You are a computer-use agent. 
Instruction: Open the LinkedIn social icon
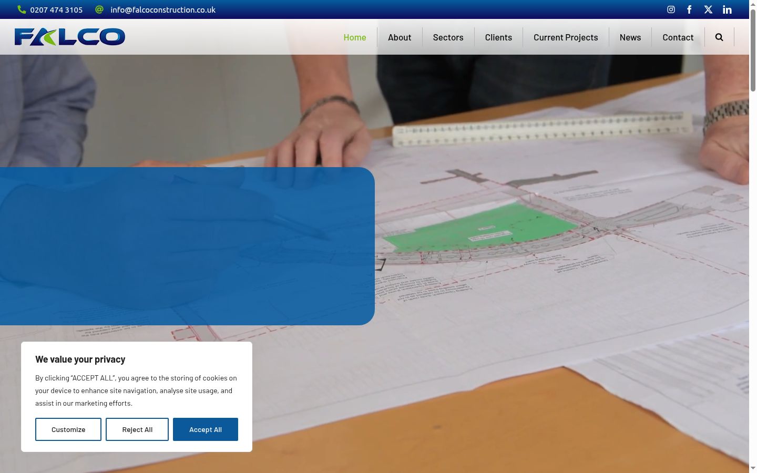pyautogui.click(x=727, y=9)
